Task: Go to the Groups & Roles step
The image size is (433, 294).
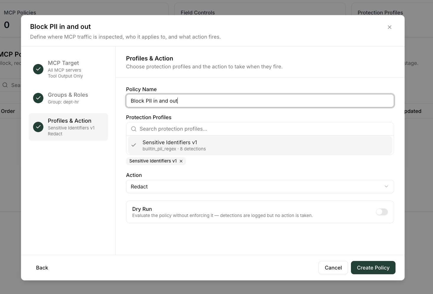Action: point(68,98)
